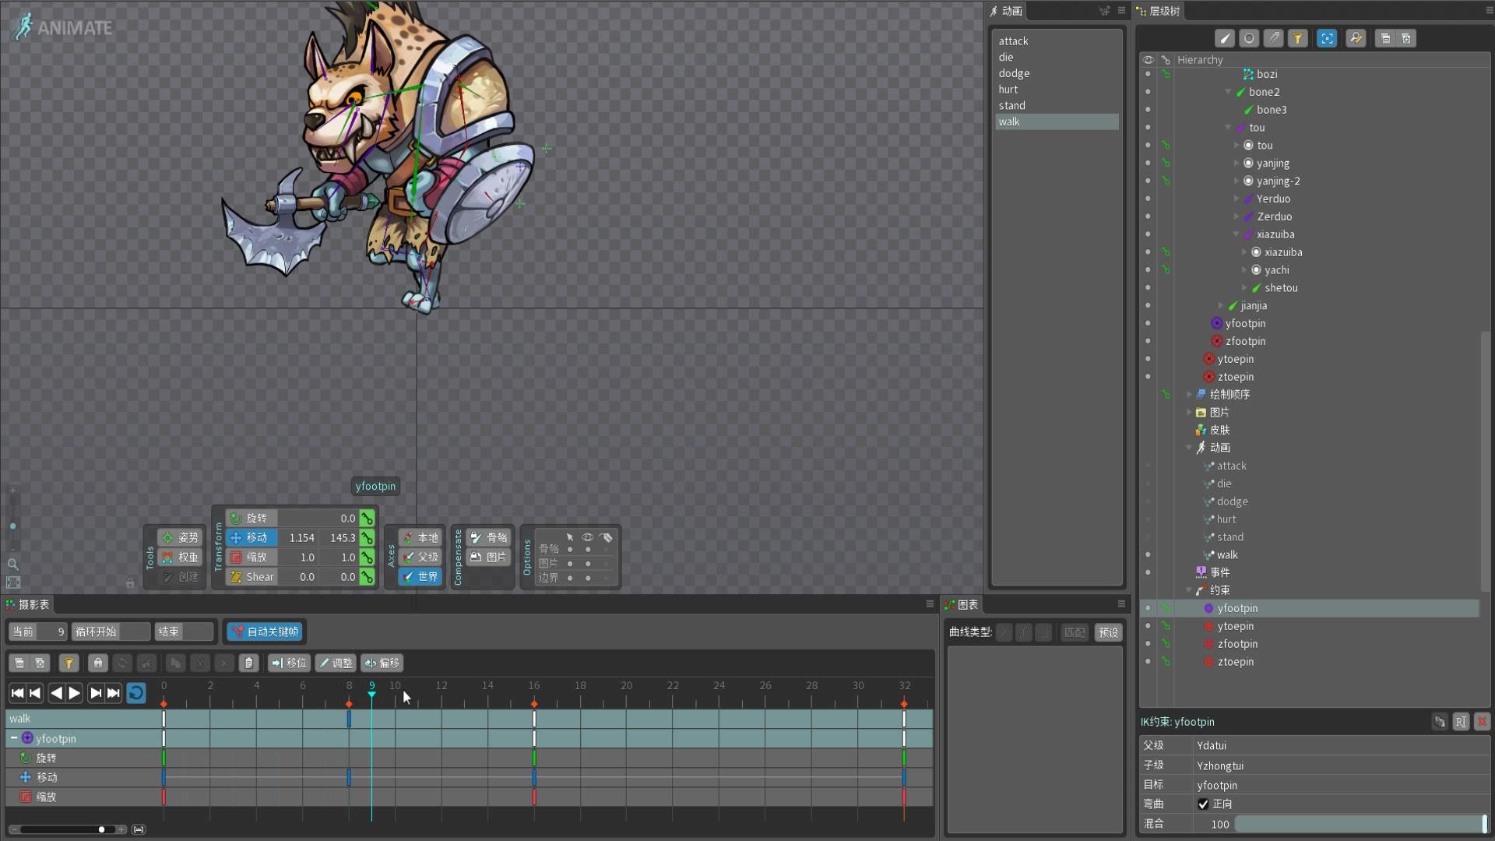
Task: Collapse yfootpin row in dopesheet
Action: click(14, 738)
